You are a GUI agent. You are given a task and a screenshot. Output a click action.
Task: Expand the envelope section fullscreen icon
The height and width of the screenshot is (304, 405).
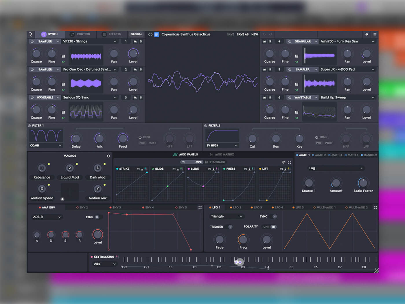tap(200, 208)
